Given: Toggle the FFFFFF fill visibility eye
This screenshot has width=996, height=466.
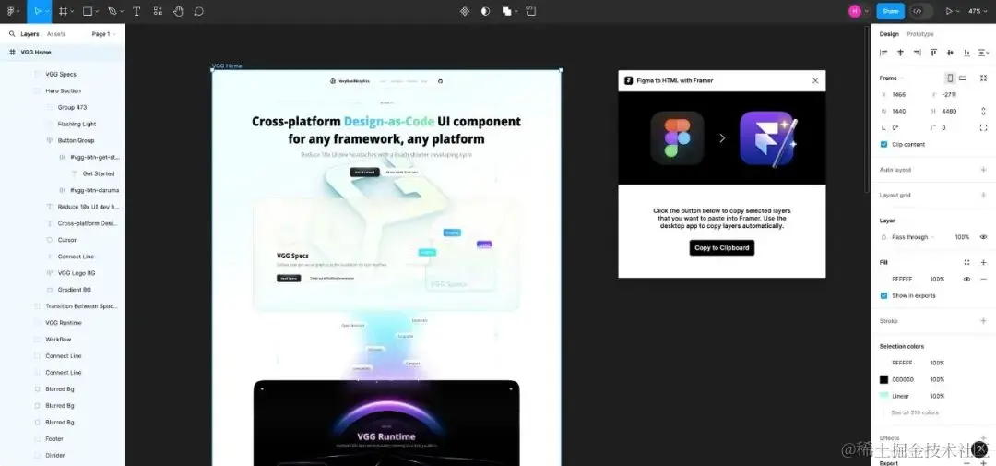Looking at the screenshot, I should pyautogui.click(x=966, y=279).
